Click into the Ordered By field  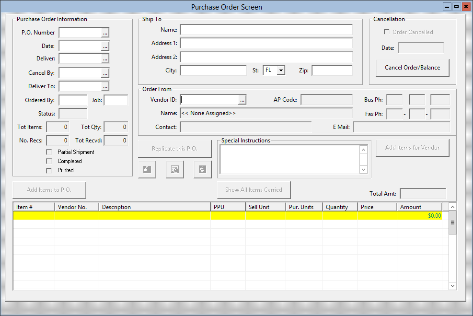(73, 100)
